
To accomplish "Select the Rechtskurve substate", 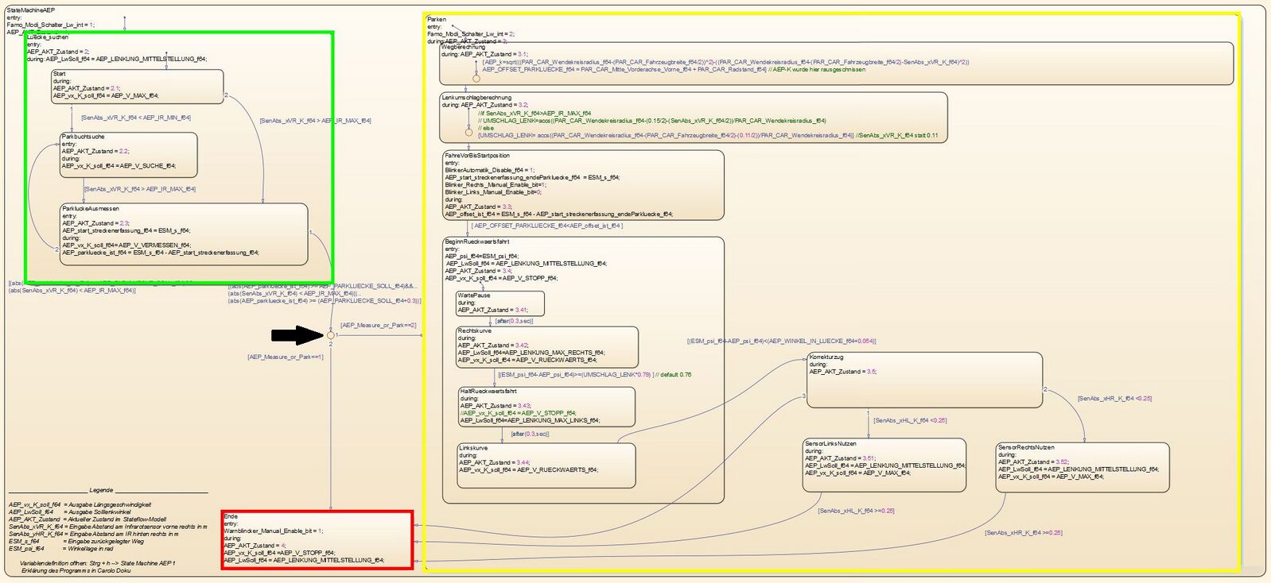I will tap(546, 347).
